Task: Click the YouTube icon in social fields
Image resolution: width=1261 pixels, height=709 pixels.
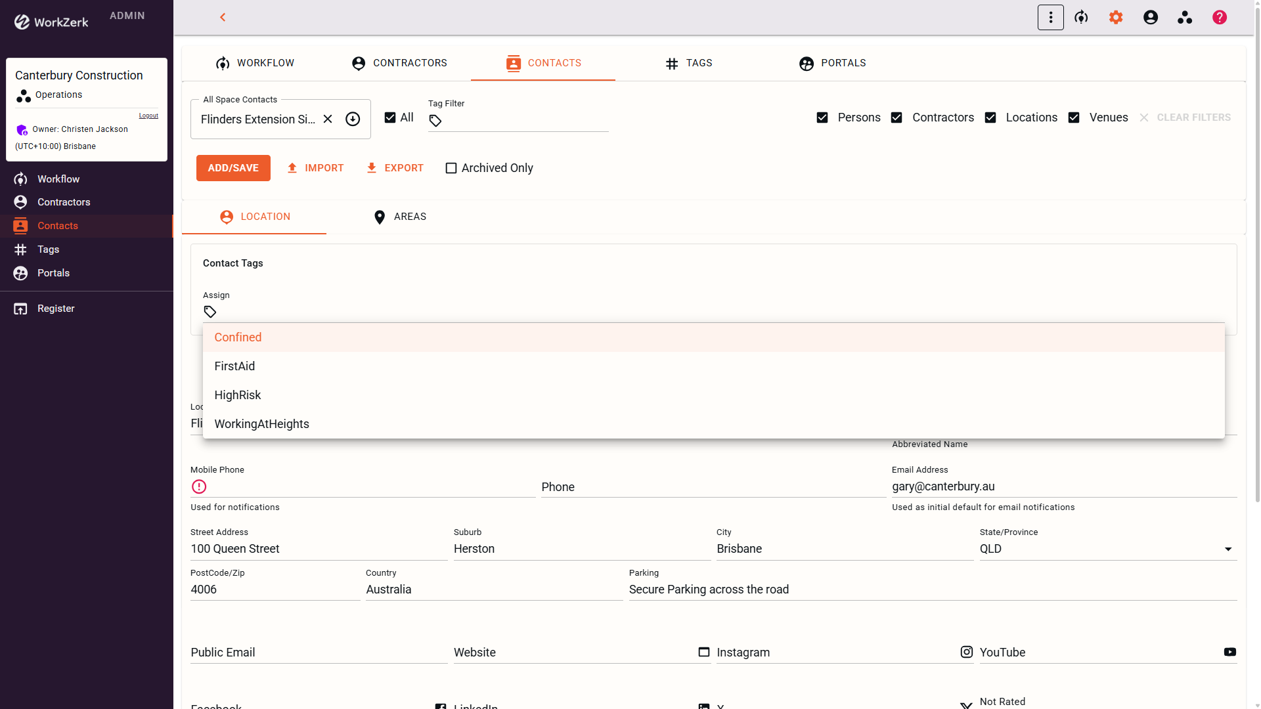Action: tap(1229, 652)
